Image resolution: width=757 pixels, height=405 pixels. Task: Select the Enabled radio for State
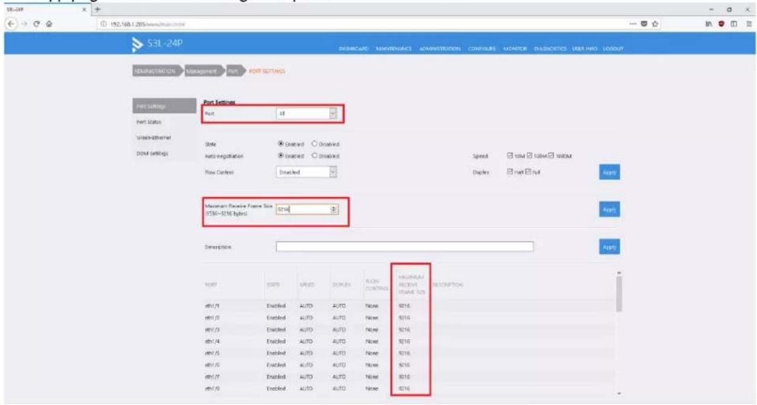coord(281,143)
